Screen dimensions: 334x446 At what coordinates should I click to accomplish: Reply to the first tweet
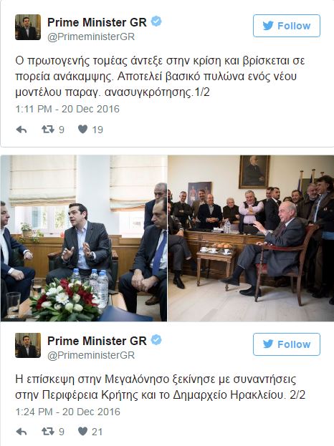[22, 130]
